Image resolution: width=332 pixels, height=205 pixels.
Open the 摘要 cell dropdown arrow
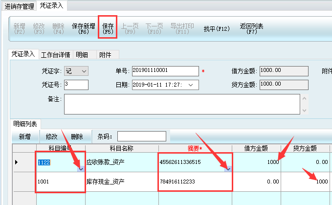click(227, 168)
